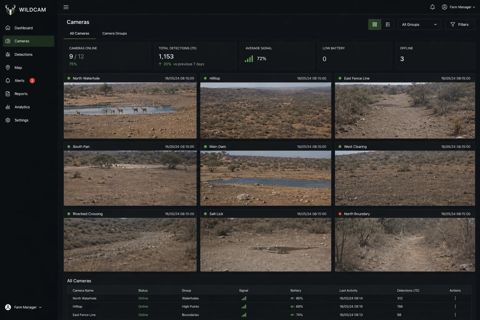Click the Filters button
The width and height of the screenshot is (480, 320).
pos(460,24)
